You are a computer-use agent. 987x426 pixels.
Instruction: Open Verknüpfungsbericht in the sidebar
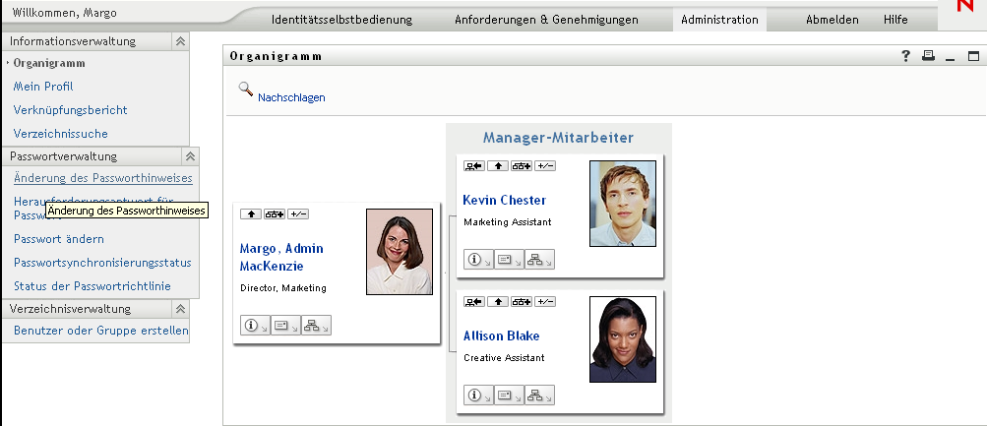[71, 109]
